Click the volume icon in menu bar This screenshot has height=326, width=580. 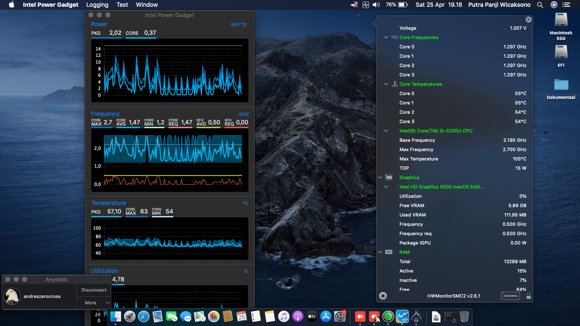[x=376, y=5]
